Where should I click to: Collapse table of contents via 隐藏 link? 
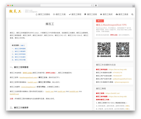[22, 46]
